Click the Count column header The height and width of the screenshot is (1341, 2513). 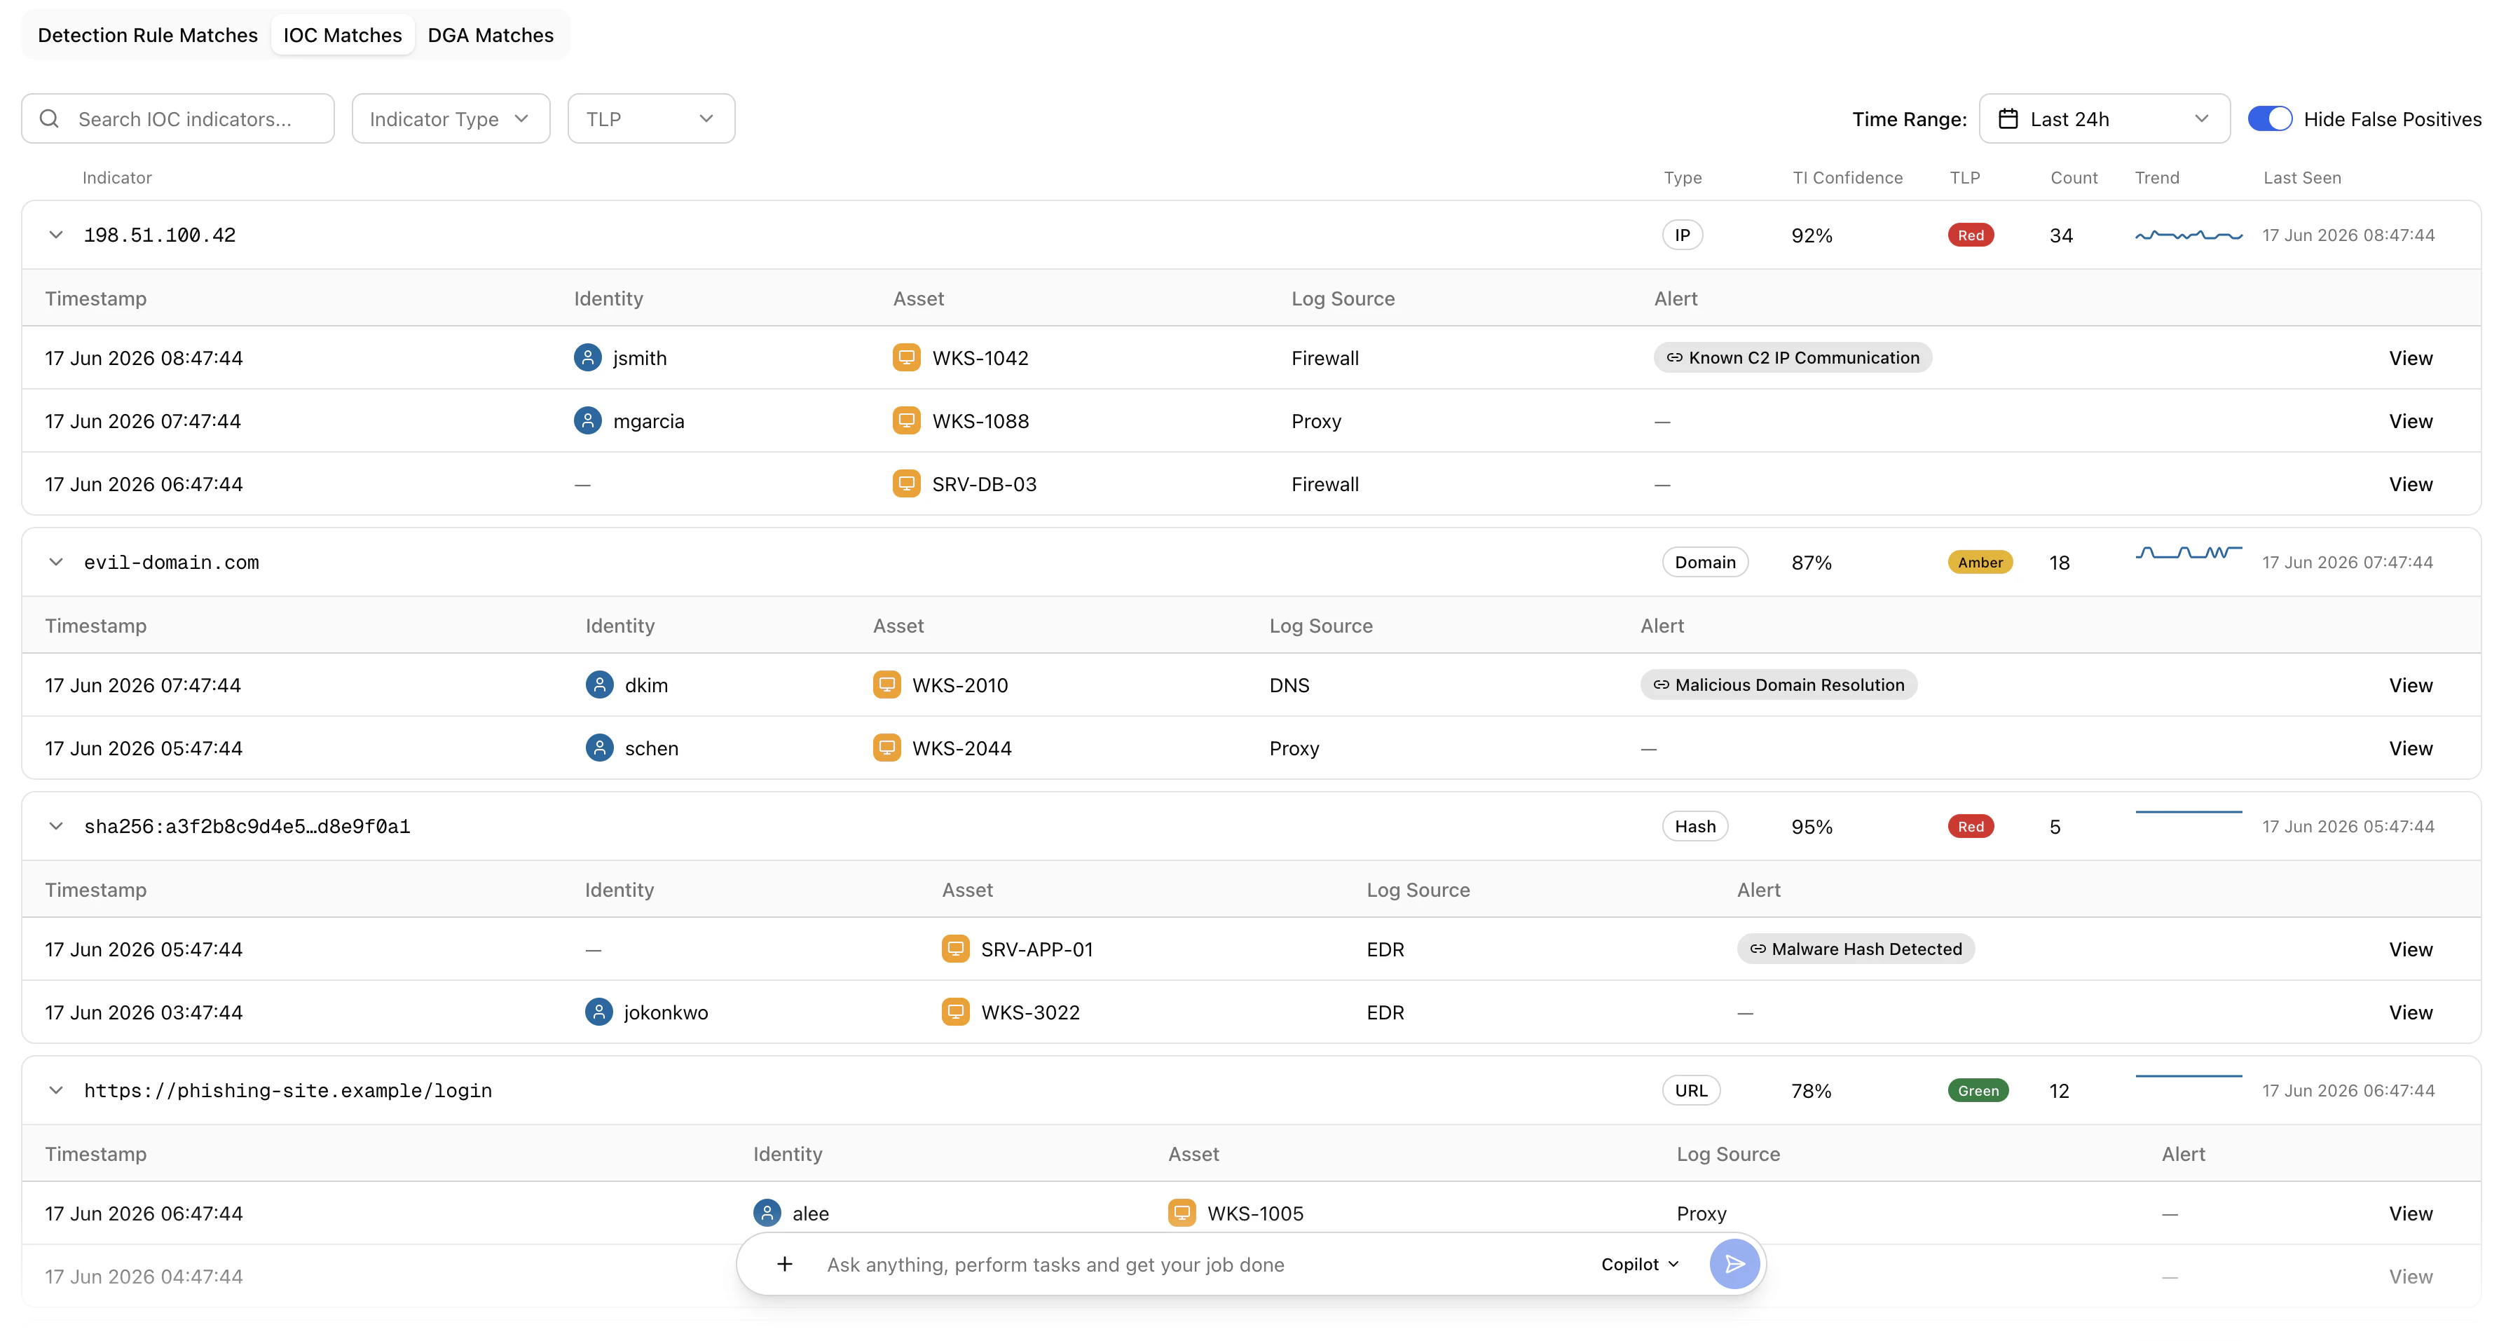(2074, 177)
